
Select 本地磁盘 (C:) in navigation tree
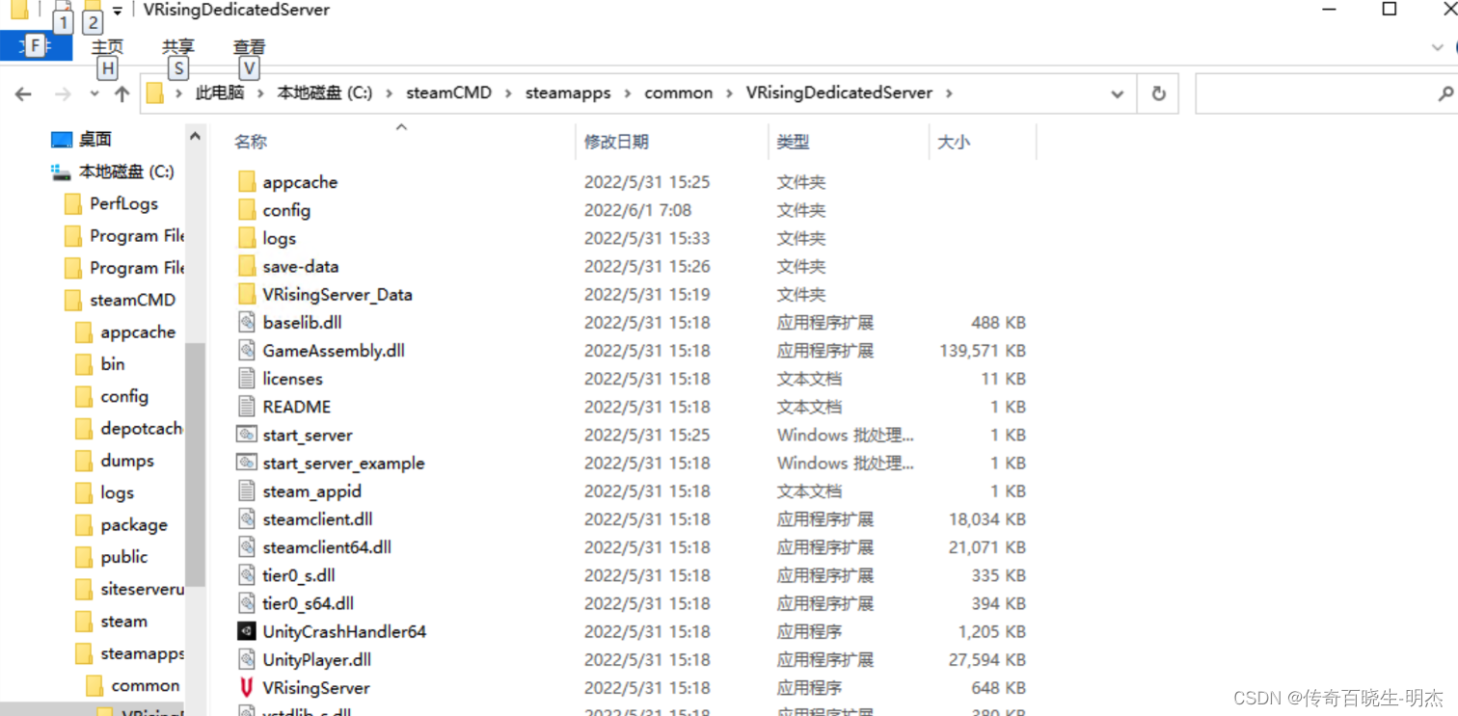pyautogui.click(x=126, y=172)
